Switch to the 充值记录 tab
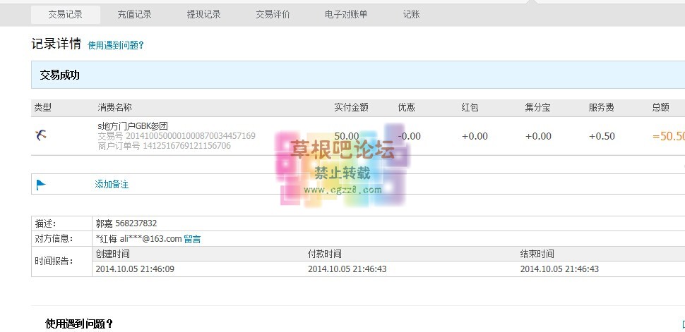This screenshot has width=685, height=332. pyautogui.click(x=134, y=14)
